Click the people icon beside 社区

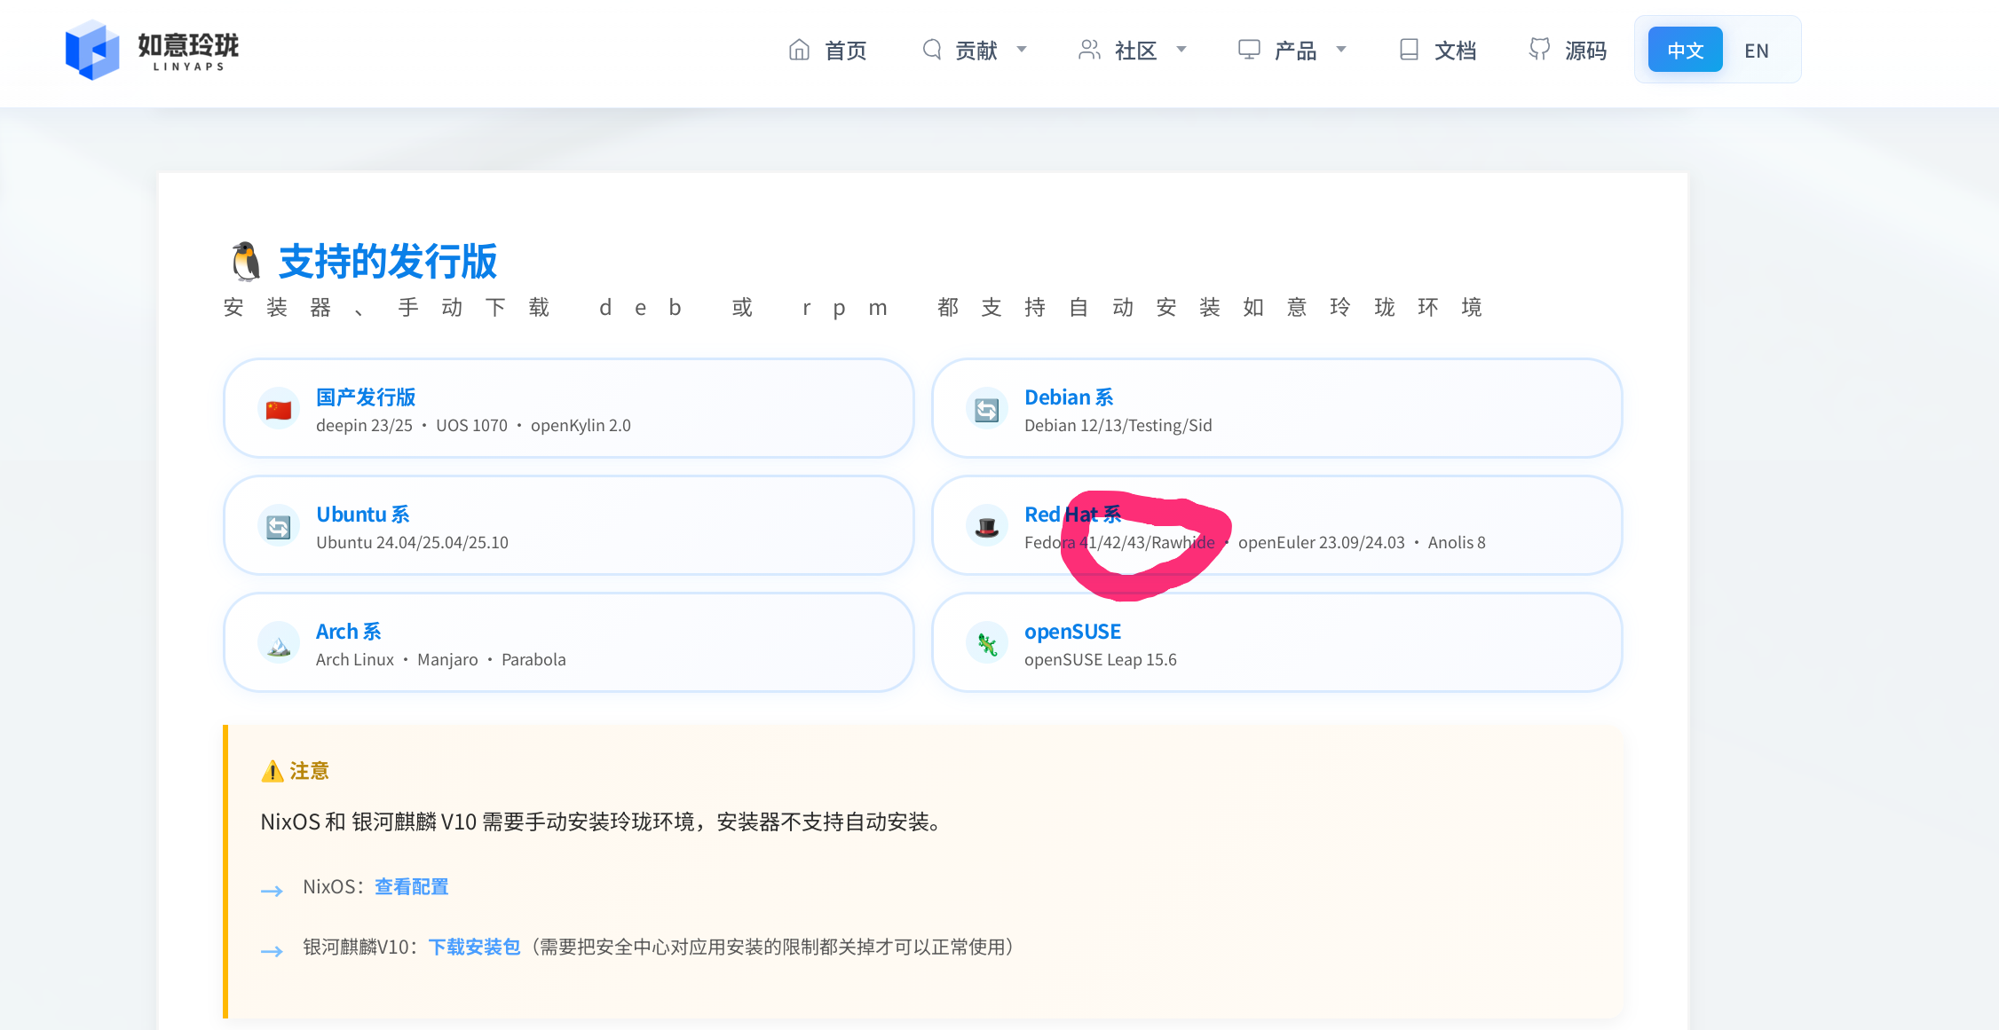coord(1089,50)
